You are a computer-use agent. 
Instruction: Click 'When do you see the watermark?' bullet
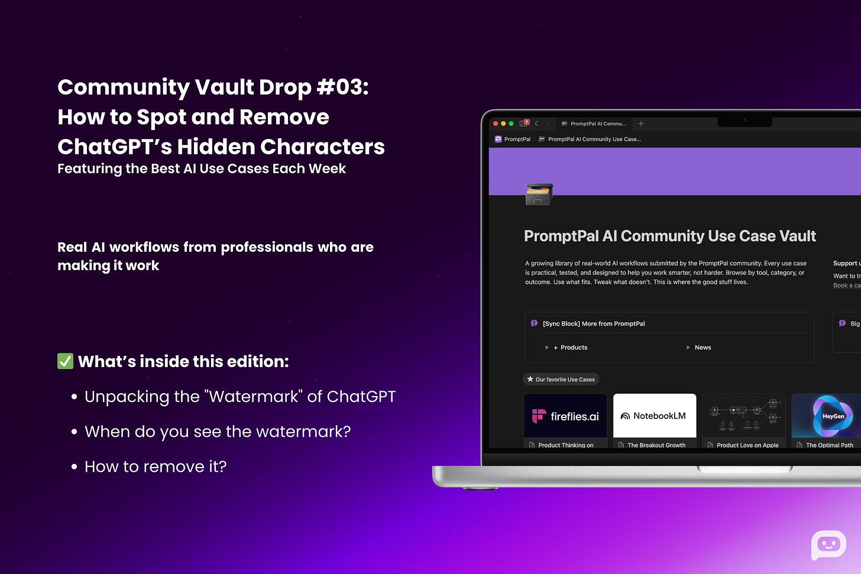218,432
